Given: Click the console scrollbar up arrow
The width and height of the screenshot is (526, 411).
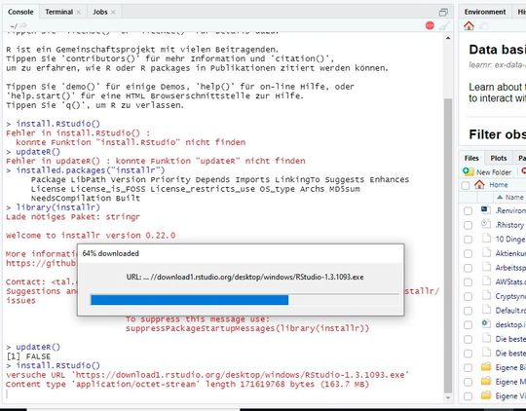Looking at the screenshot, I should [x=448, y=38].
